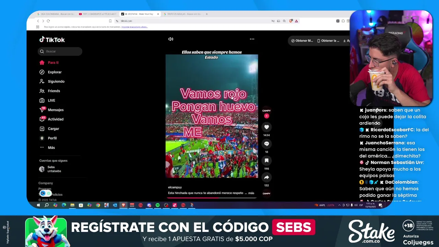Open the CAMPY sound disc at bottom
The image size is (439, 247).
[x=266, y=193]
